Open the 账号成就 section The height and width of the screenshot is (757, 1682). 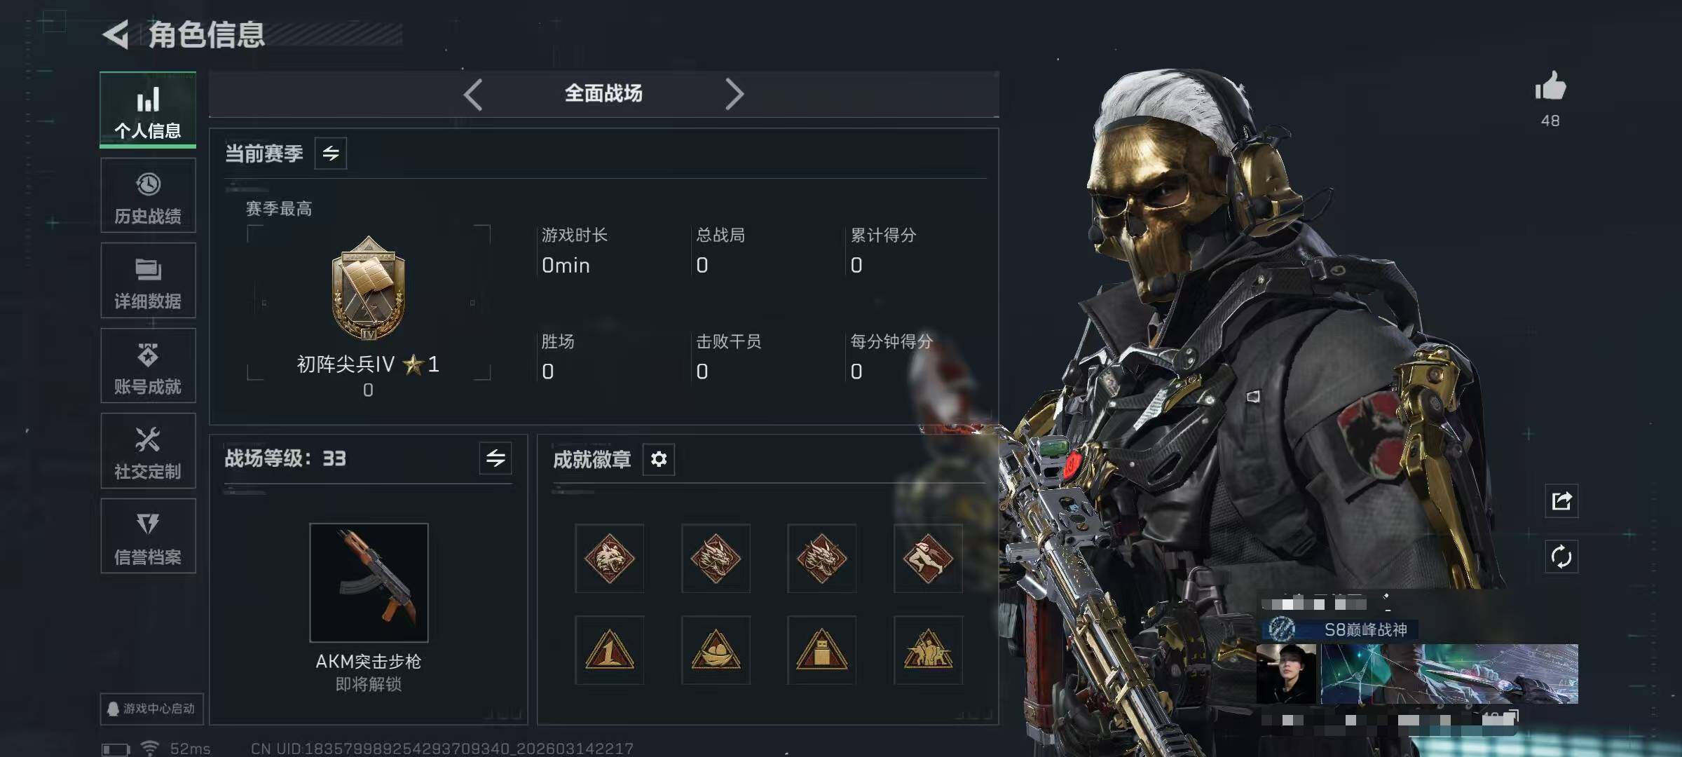point(148,366)
